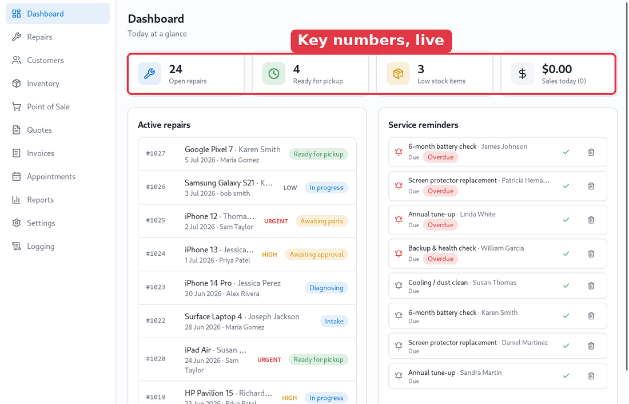Open the Reports section

pyautogui.click(x=58, y=200)
